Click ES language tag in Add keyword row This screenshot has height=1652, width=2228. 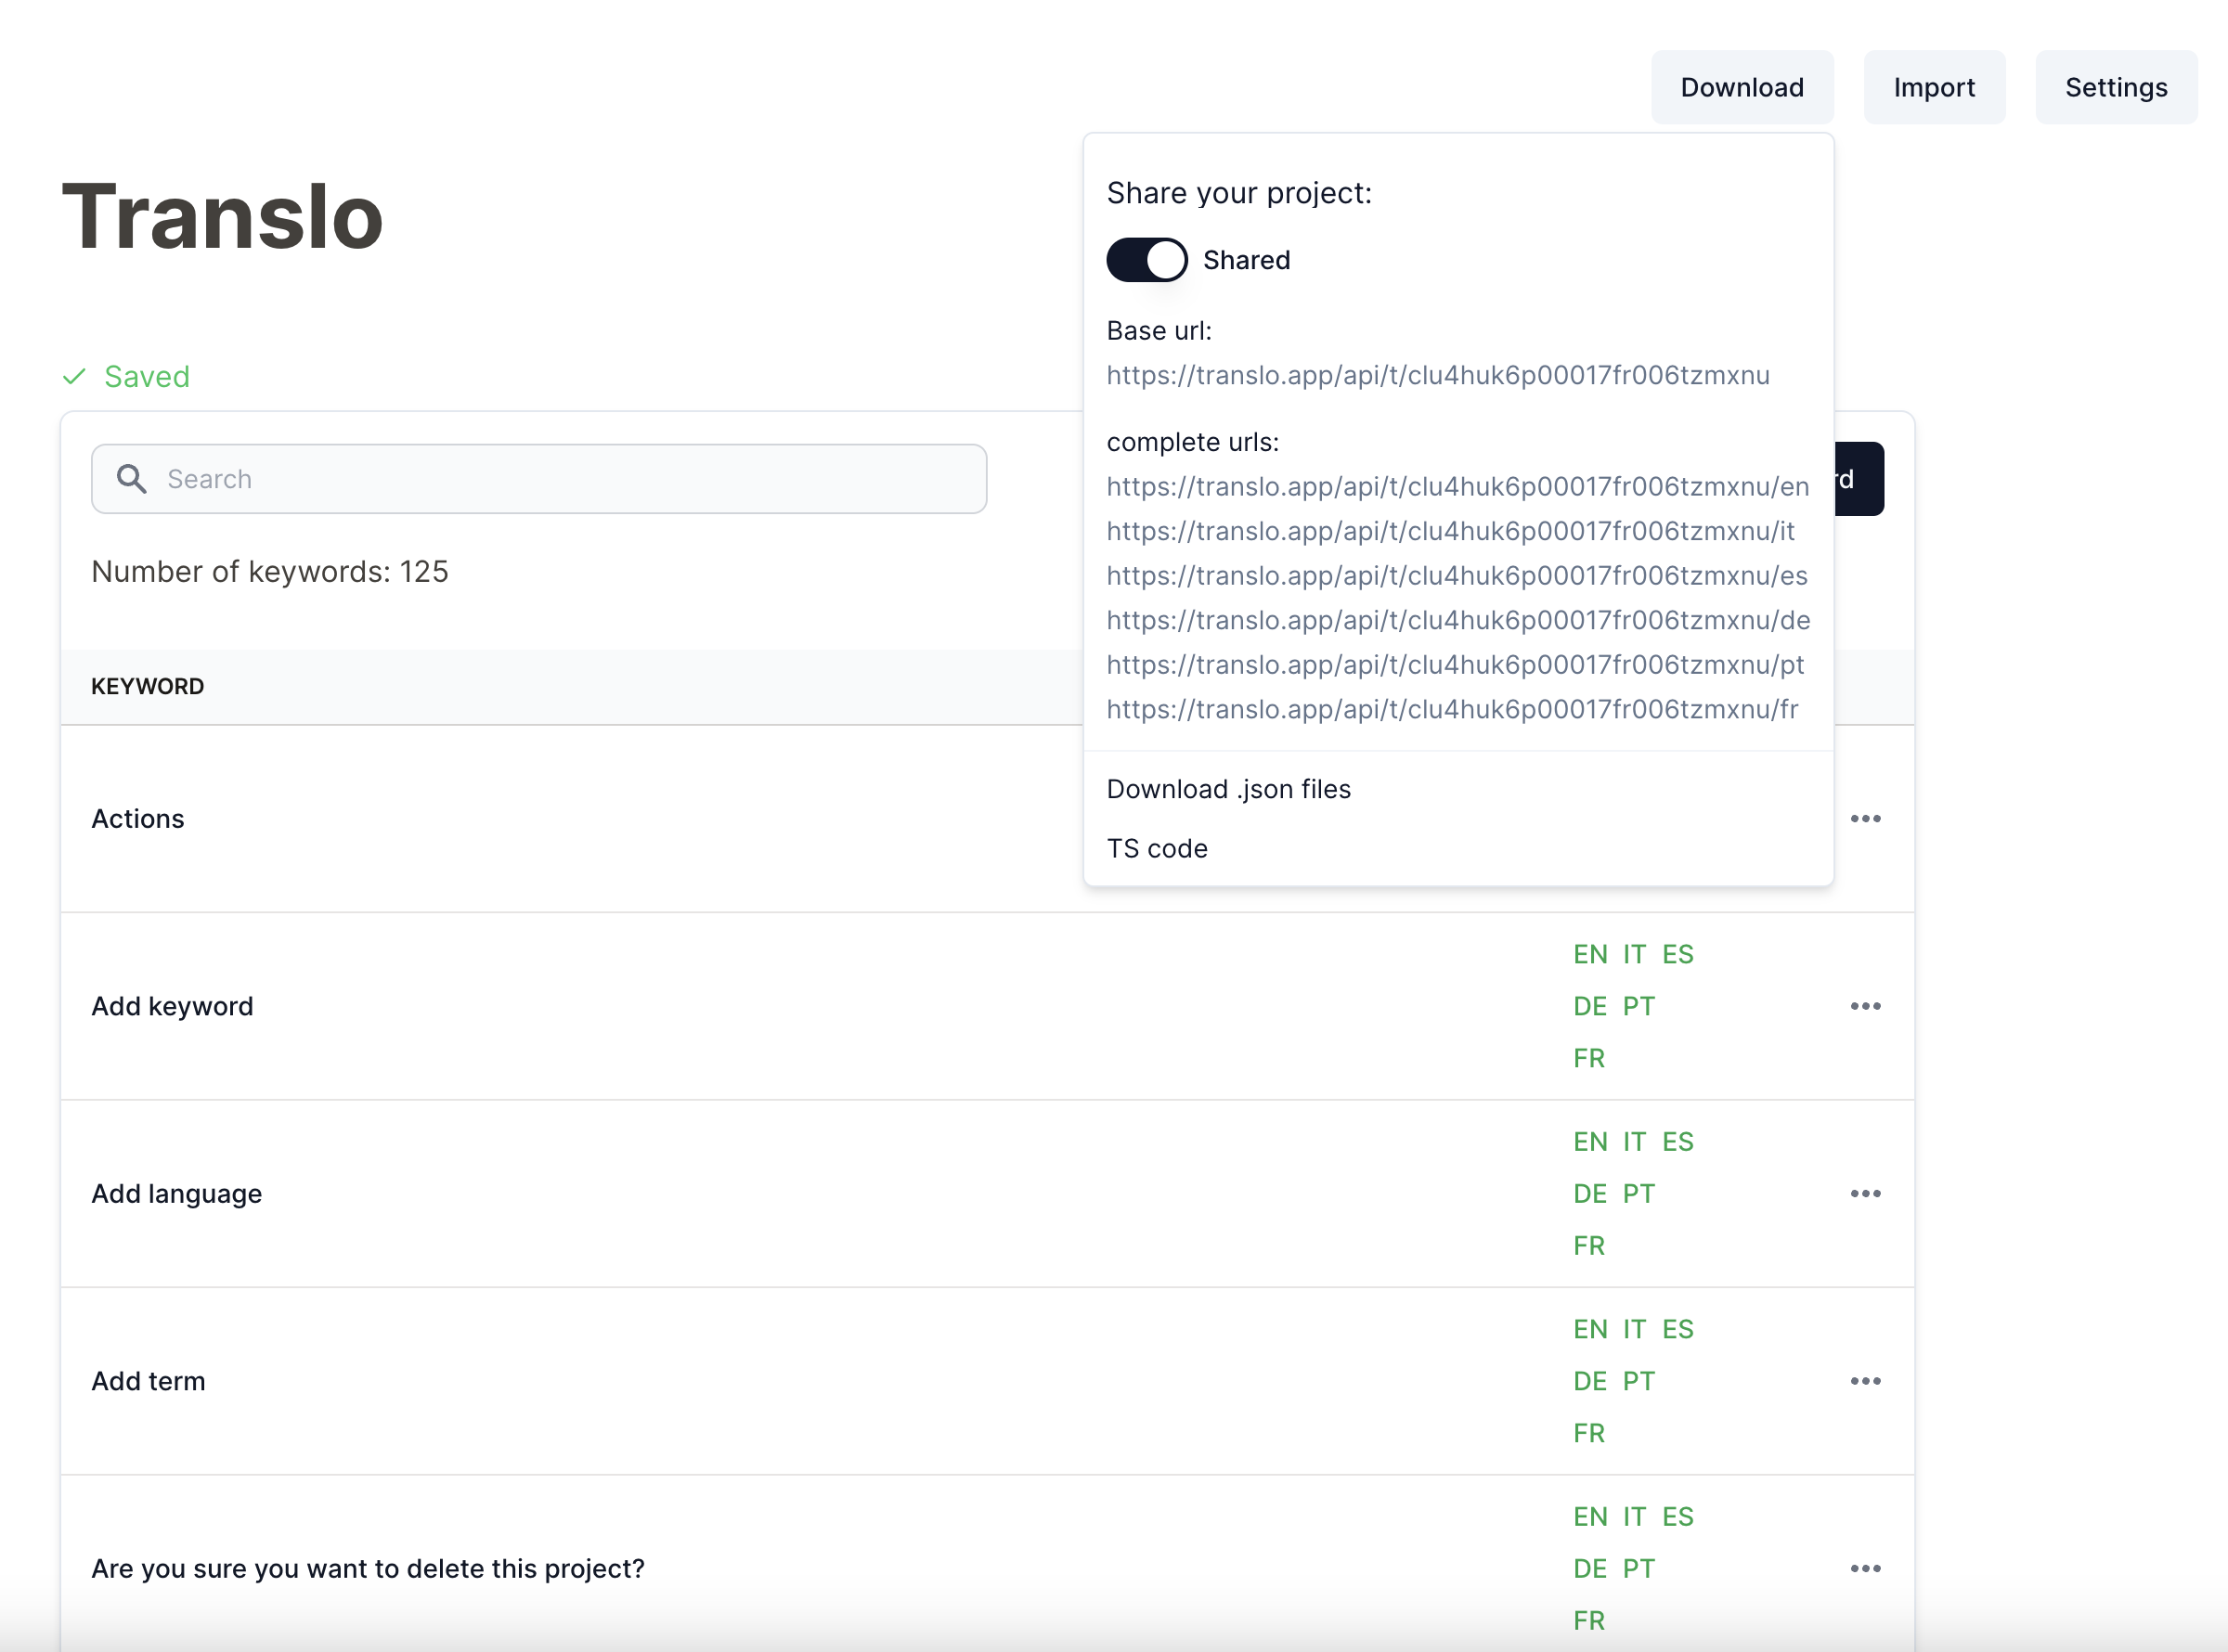tap(1678, 954)
